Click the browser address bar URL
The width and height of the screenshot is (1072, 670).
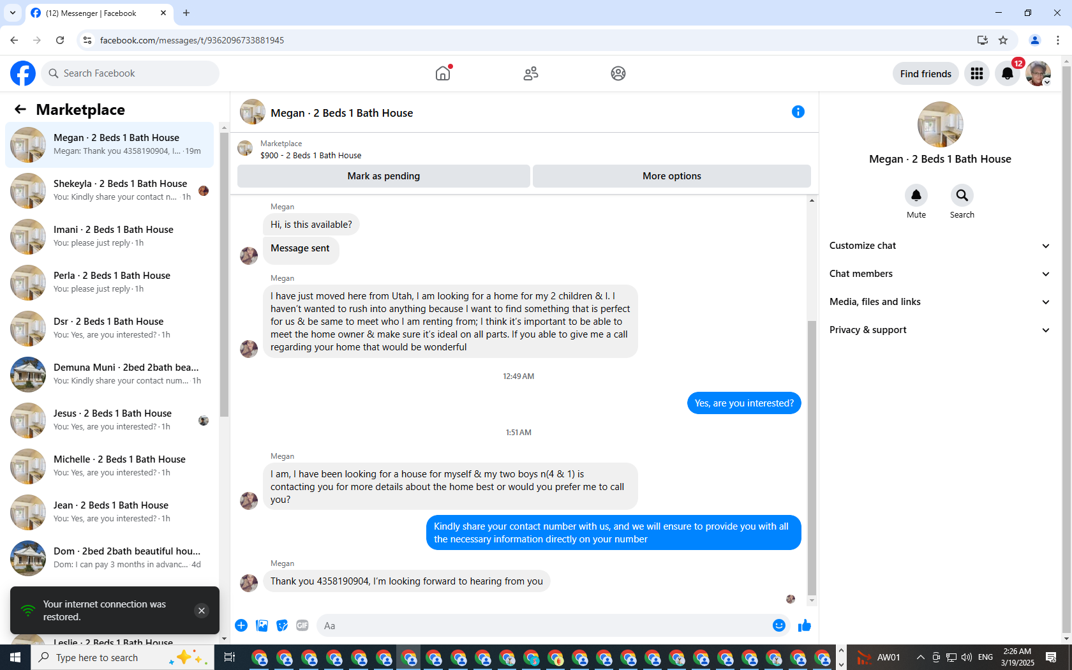point(192,40)
